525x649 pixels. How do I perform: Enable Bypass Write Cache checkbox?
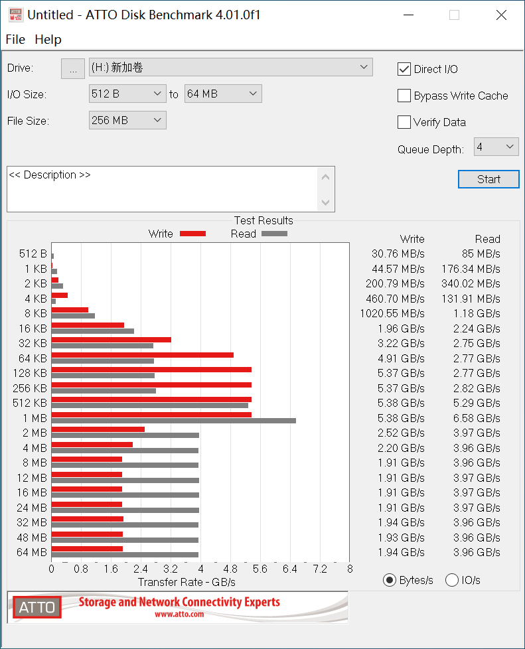click(404, 96)
